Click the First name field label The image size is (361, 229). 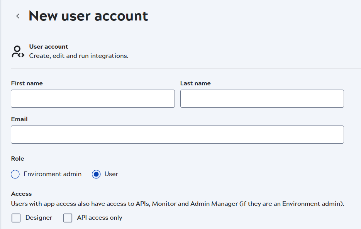pos(27,83)
